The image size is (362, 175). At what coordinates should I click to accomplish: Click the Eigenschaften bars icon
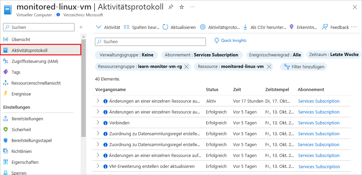6,162
